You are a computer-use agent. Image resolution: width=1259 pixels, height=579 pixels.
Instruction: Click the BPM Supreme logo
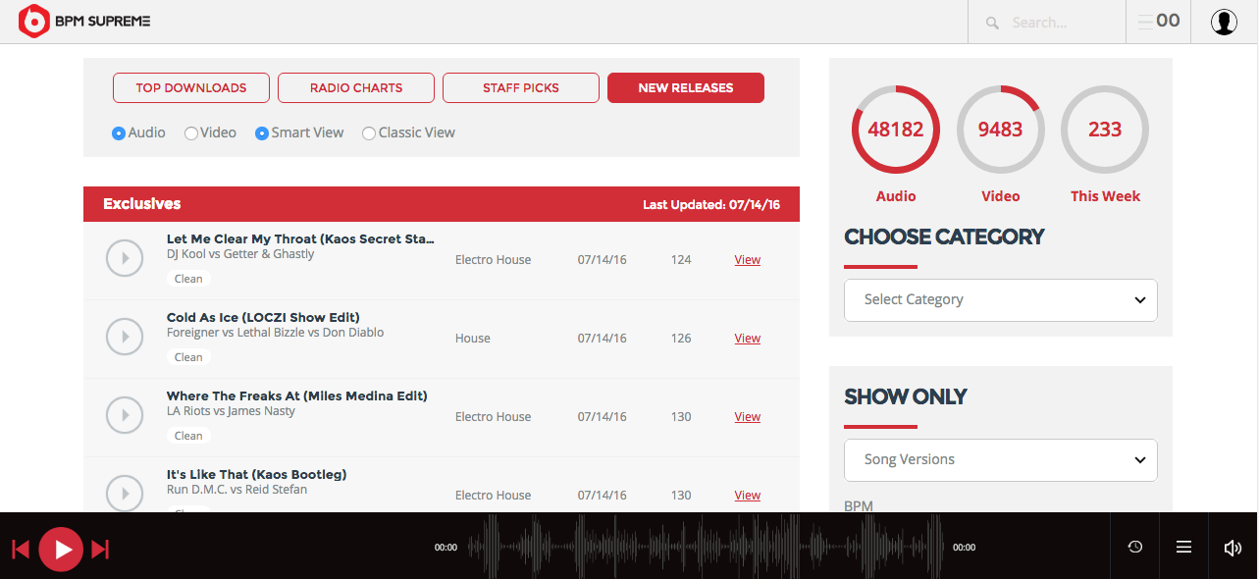(85, 22)
